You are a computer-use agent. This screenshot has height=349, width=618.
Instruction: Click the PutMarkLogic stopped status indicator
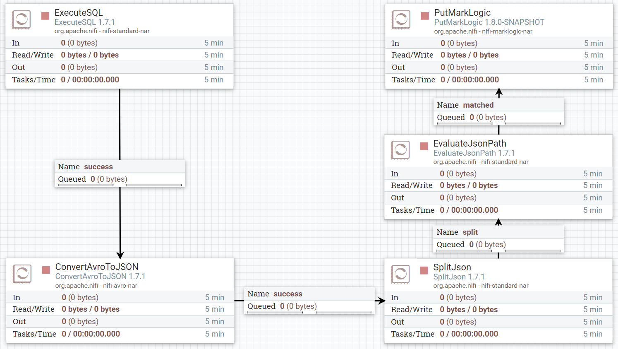tap(425, 16)
